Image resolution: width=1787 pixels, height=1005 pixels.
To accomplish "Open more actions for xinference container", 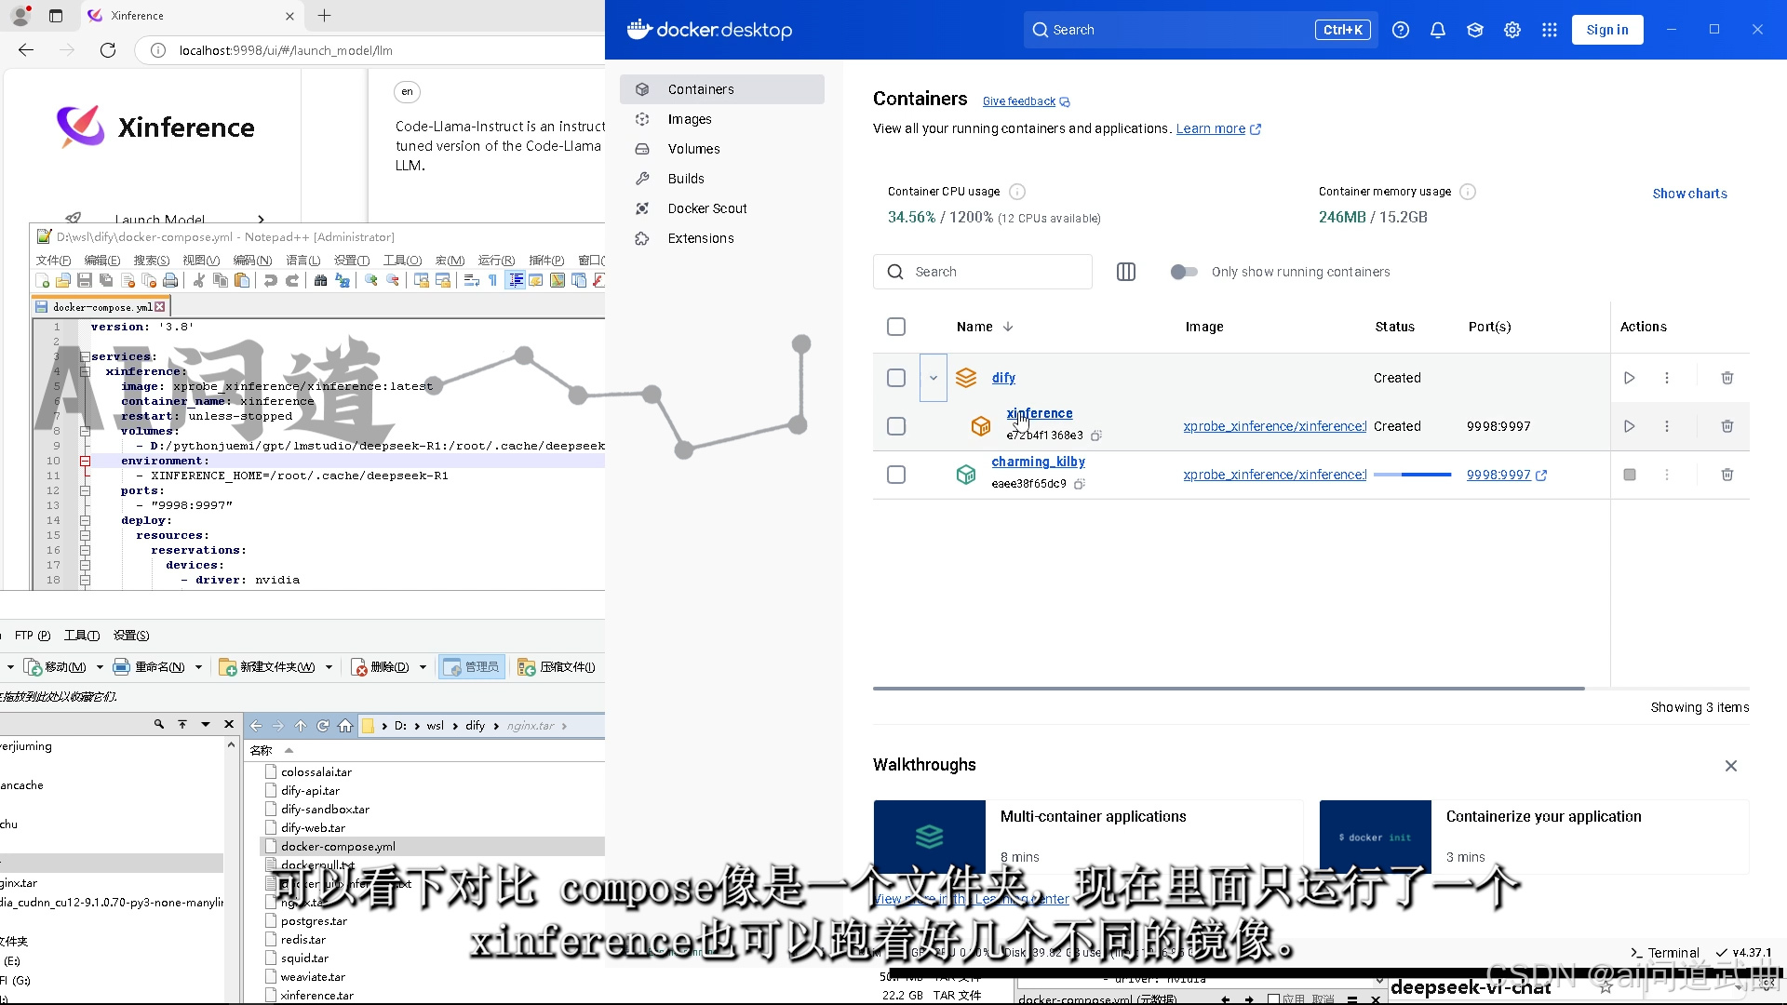I will pos(1666,426).
